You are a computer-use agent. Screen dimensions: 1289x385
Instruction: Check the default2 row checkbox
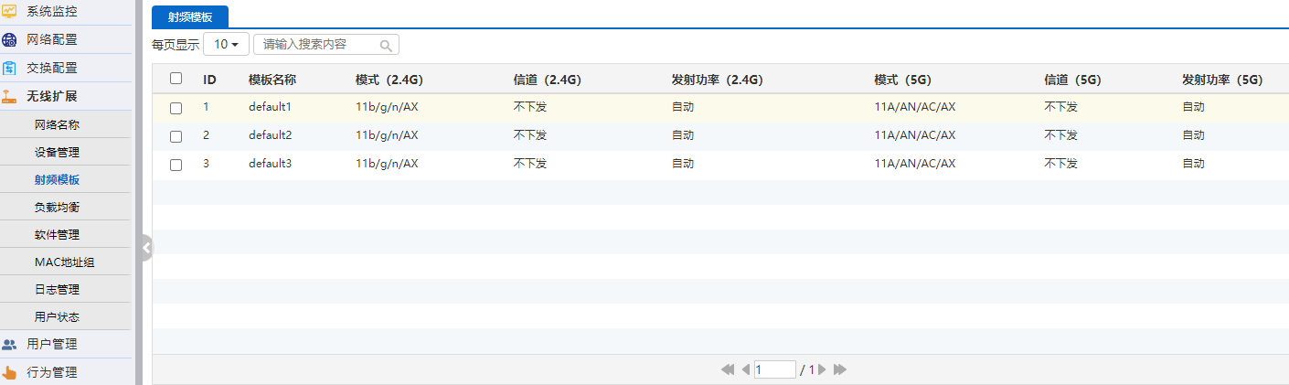coord(176,136)
